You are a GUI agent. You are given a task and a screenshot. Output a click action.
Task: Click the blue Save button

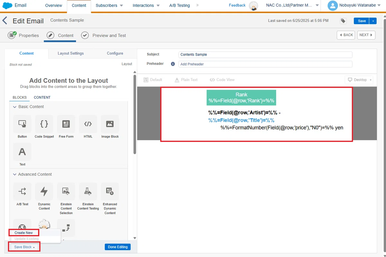point(362,21)
